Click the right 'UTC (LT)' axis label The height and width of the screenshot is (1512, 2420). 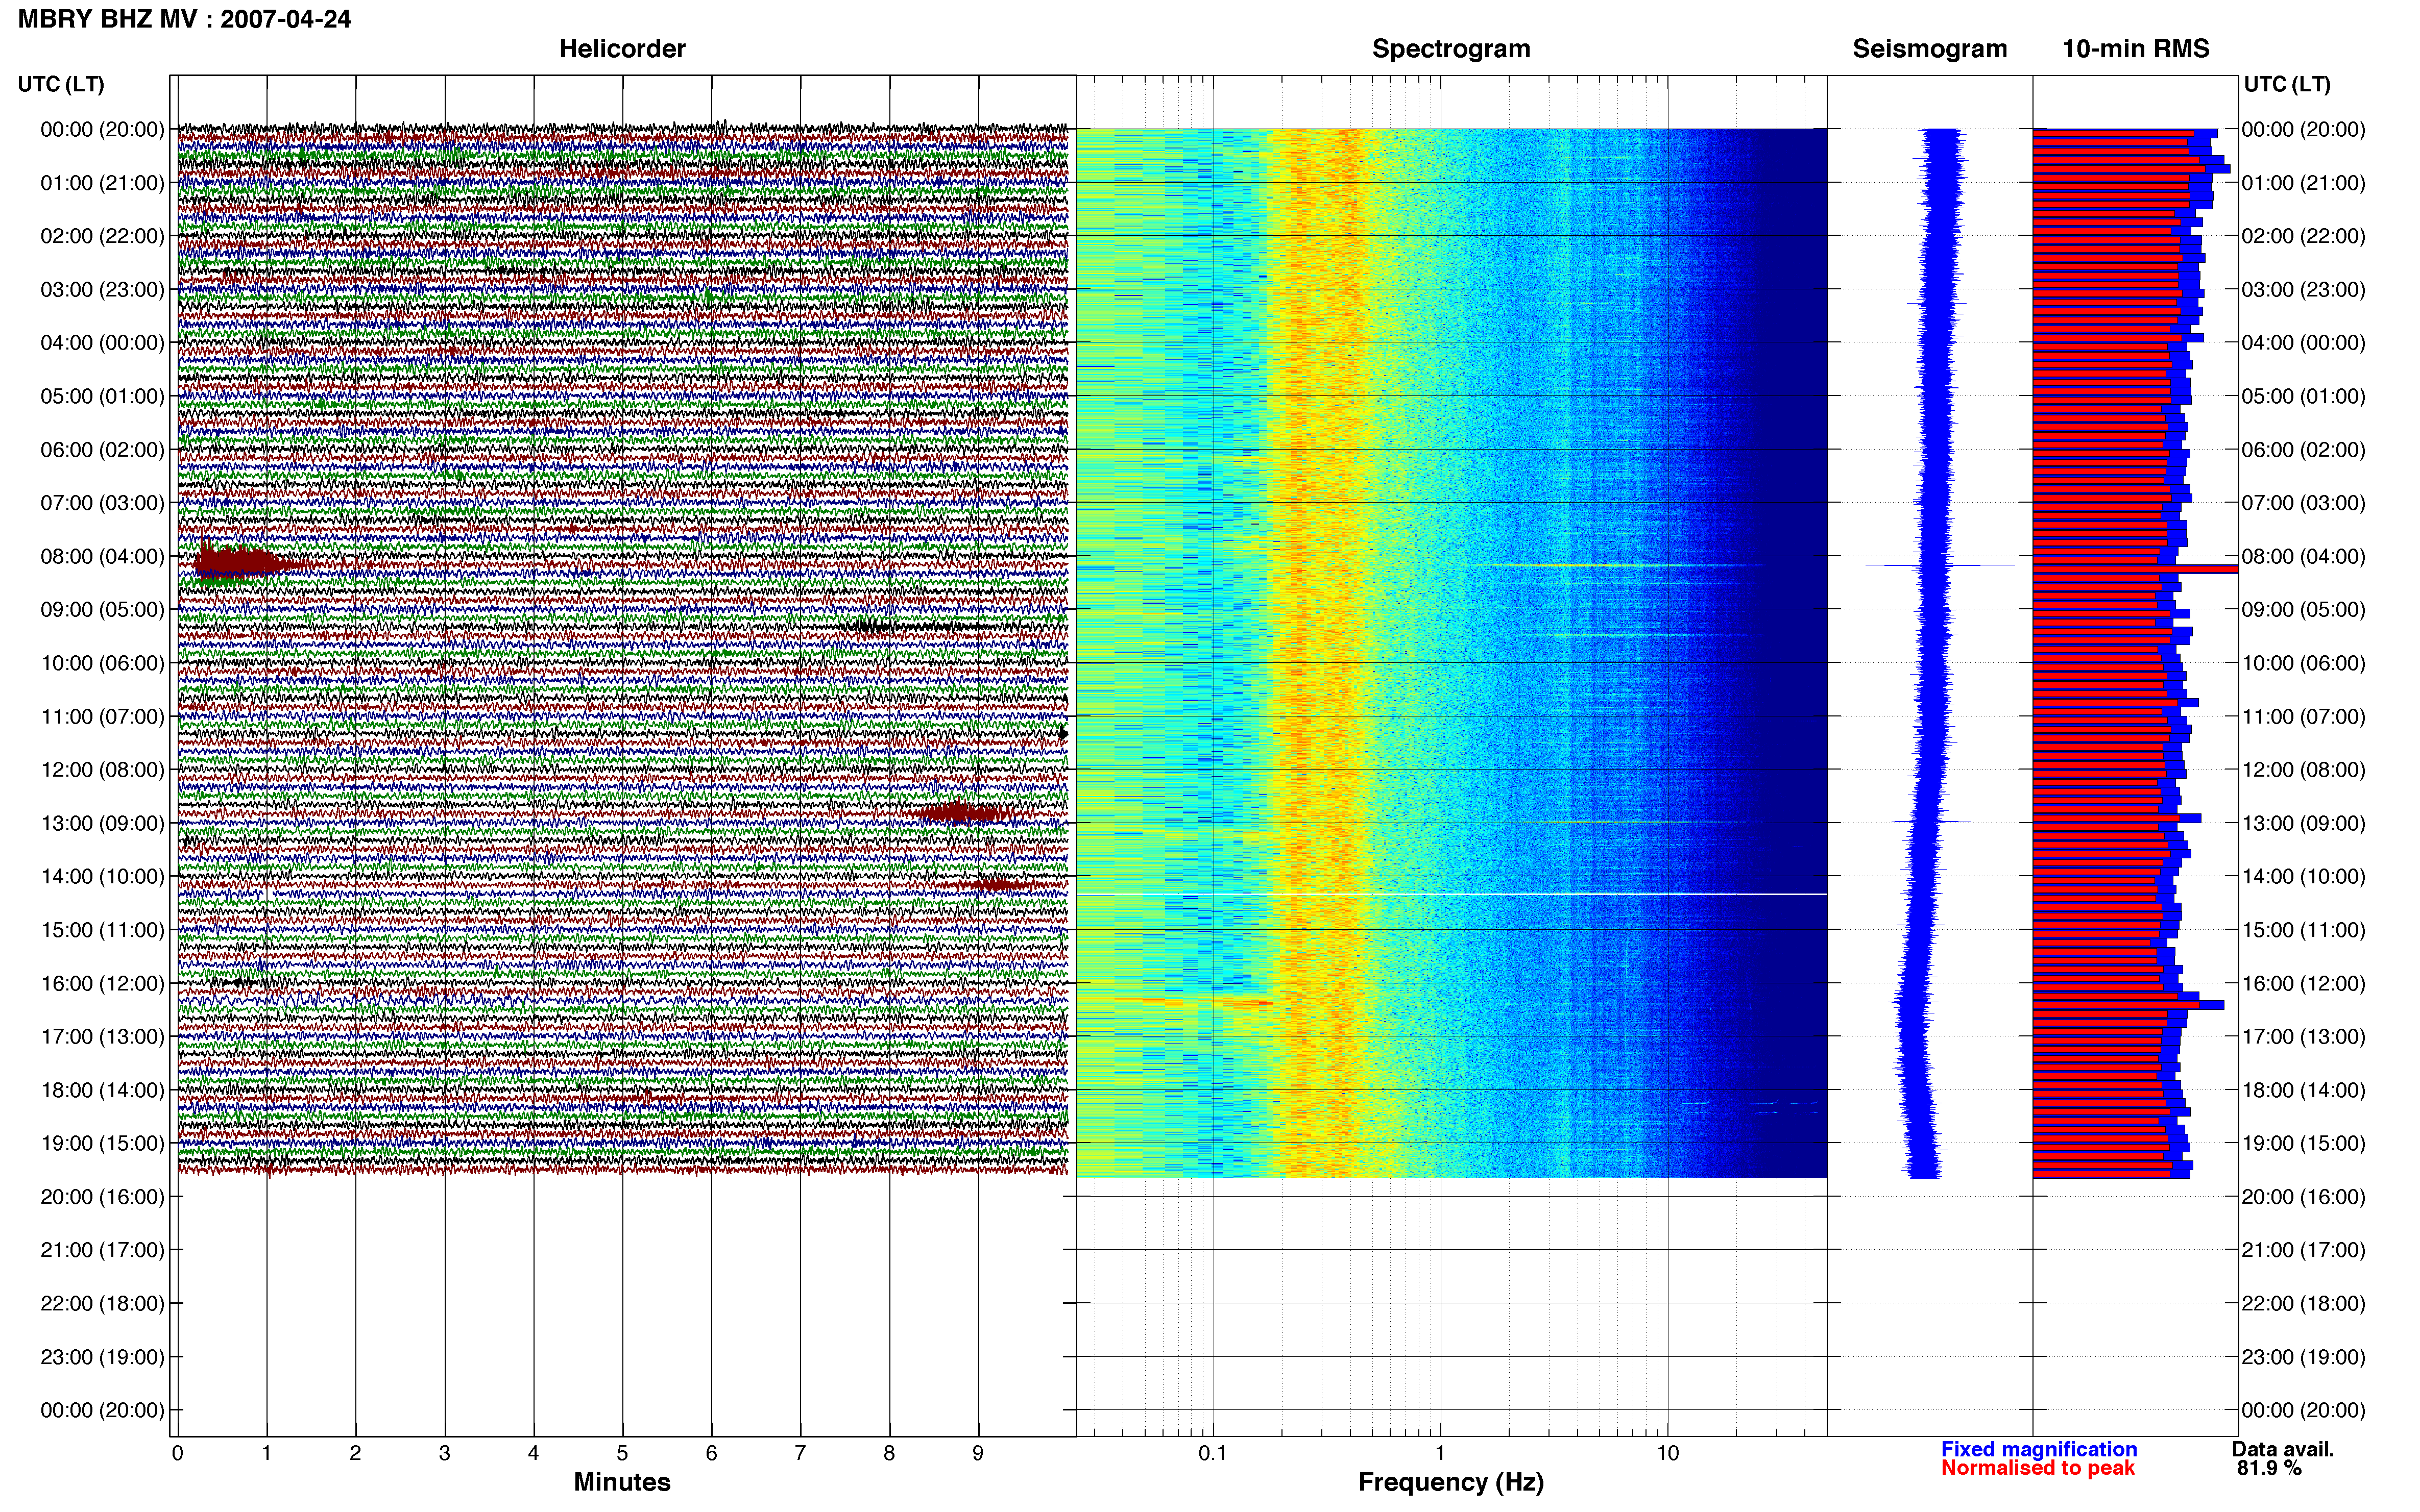(x=2287, y=84)
